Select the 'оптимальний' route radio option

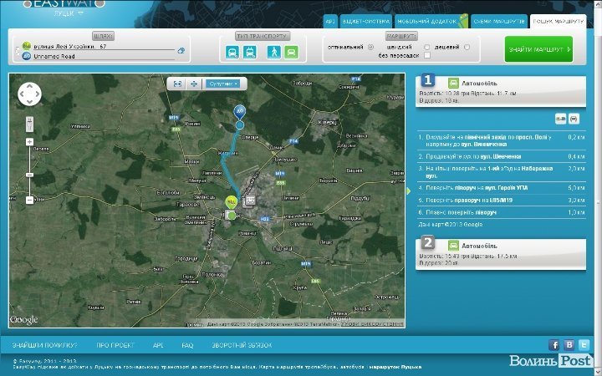coord(370,47)
